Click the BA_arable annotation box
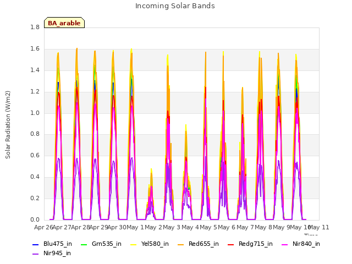The height and width of the screenshot is (264, 352). (x=64, y=23)
